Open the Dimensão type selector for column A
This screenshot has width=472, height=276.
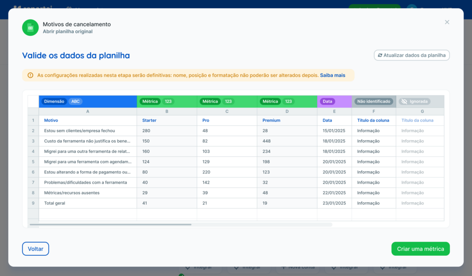coord(54,101)
